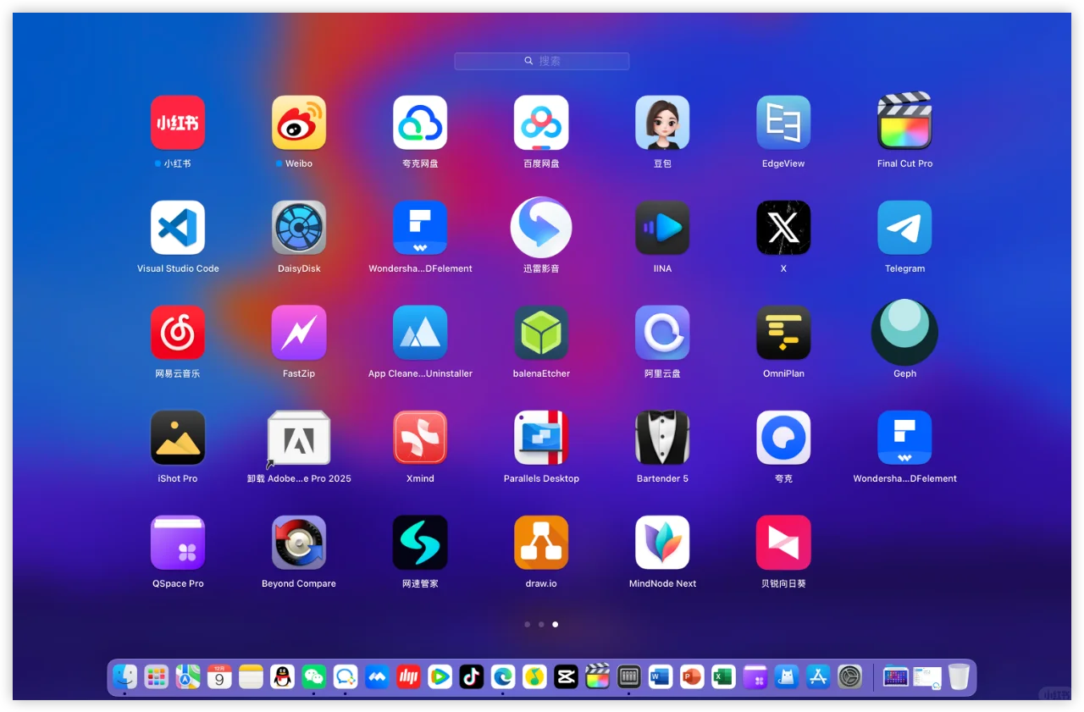Open Parallels Desktop
1084x712 pixels.
click(x=541, y=438)
